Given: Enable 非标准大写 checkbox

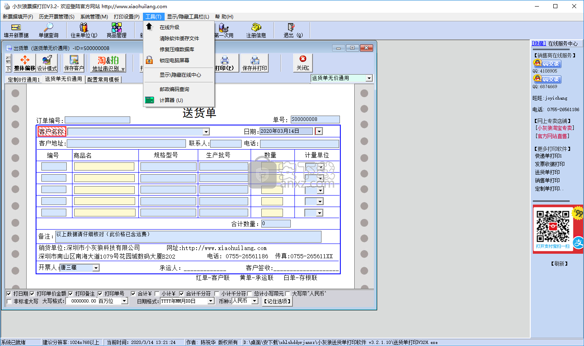Looking at the screenshot, I should coord(9,301).
